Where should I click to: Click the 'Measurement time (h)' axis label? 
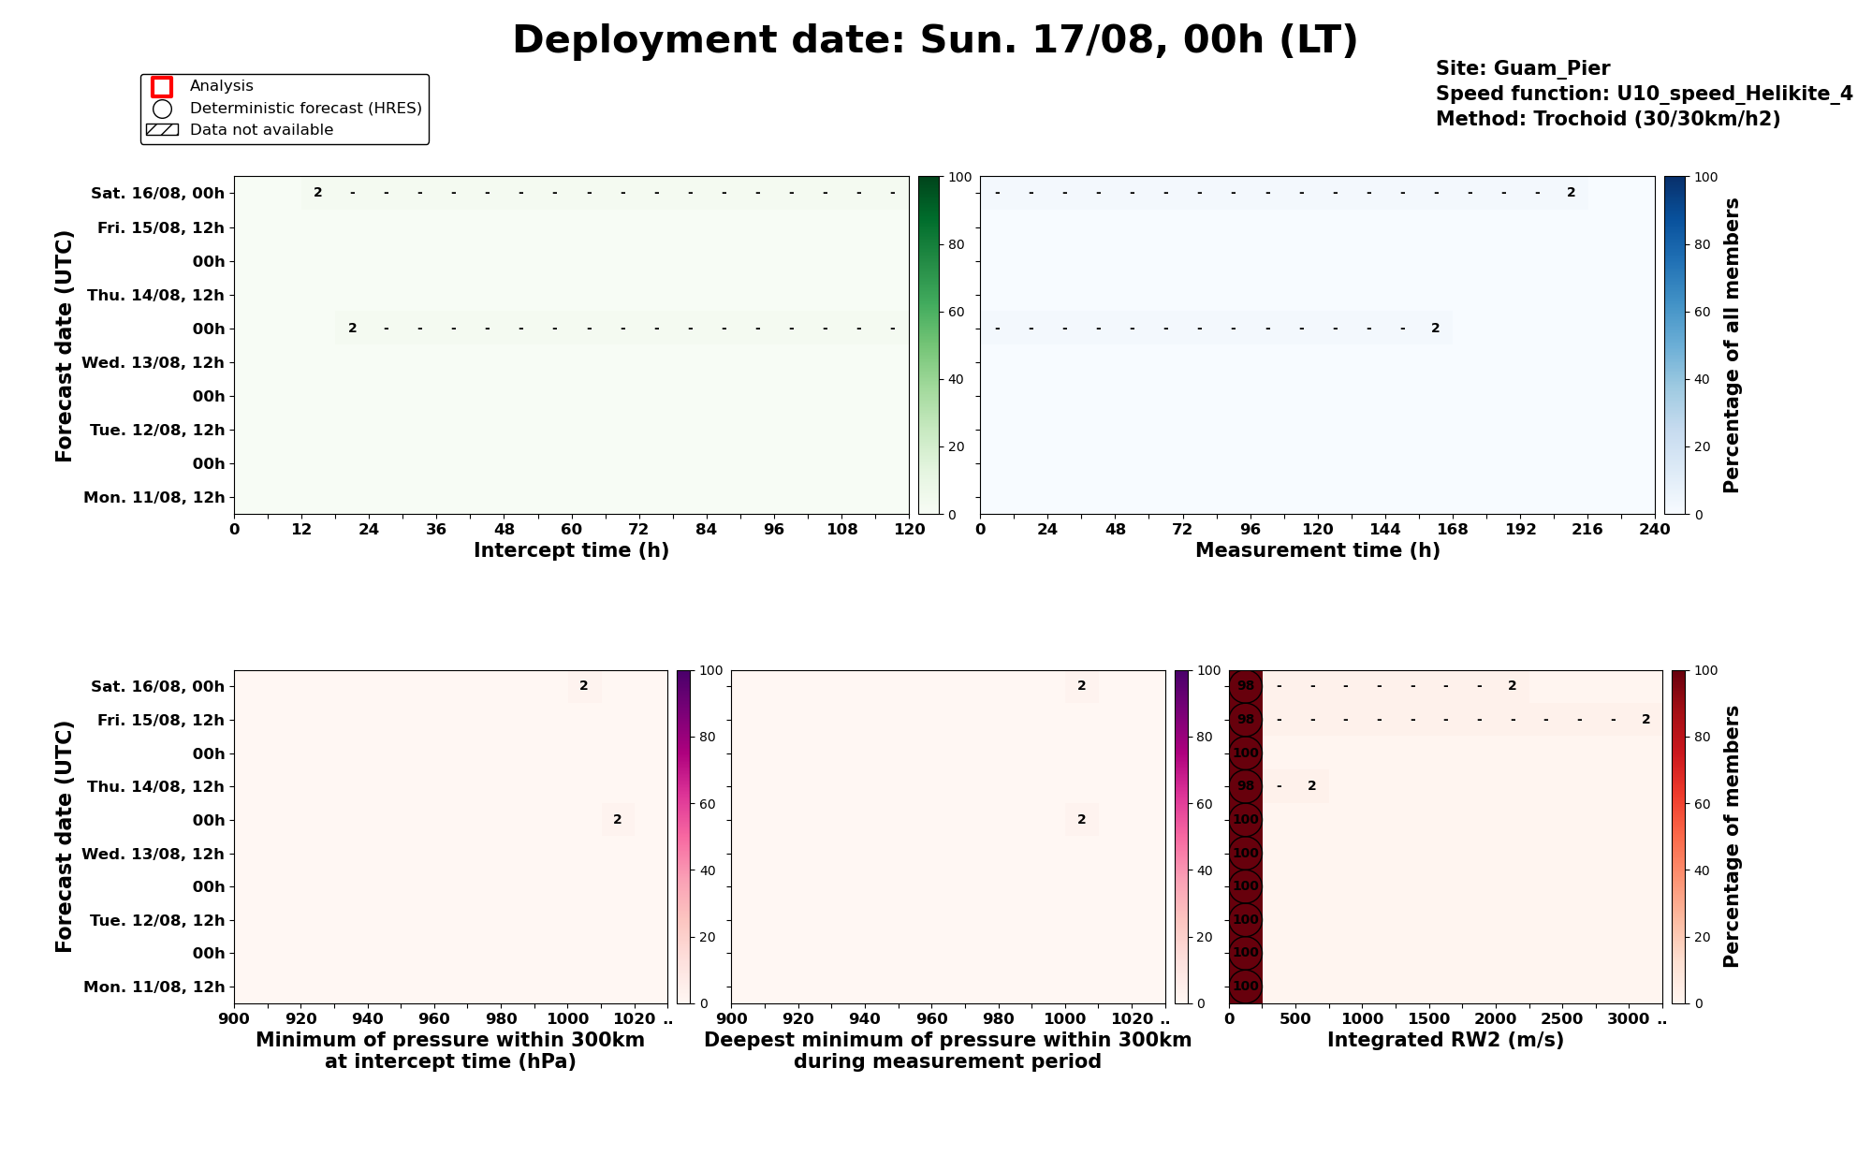click(x=1317, y=550)
